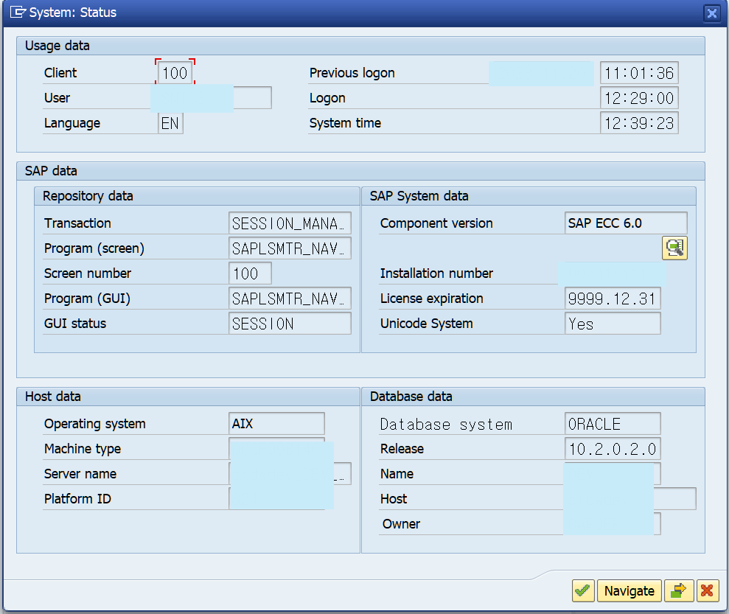
Task: Click the Screen number label
Action: click(88, 273)
